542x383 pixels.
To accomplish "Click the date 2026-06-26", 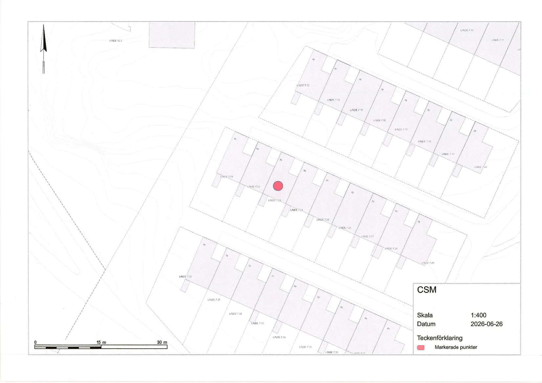I will 486,324.
